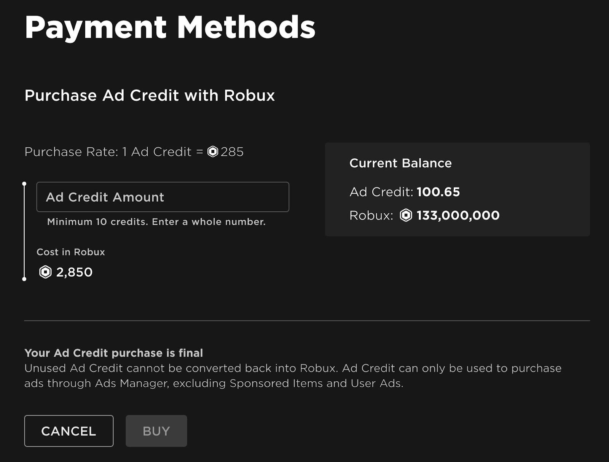Click the top dot of the vertical step line

click(24, 184)
